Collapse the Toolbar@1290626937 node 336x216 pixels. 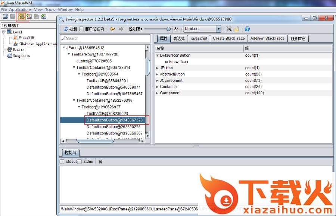pyautogui.click(x=79, y=107)
